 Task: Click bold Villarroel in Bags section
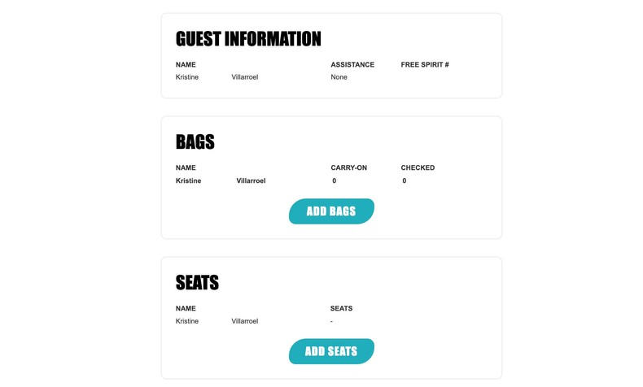click(251, 180)
